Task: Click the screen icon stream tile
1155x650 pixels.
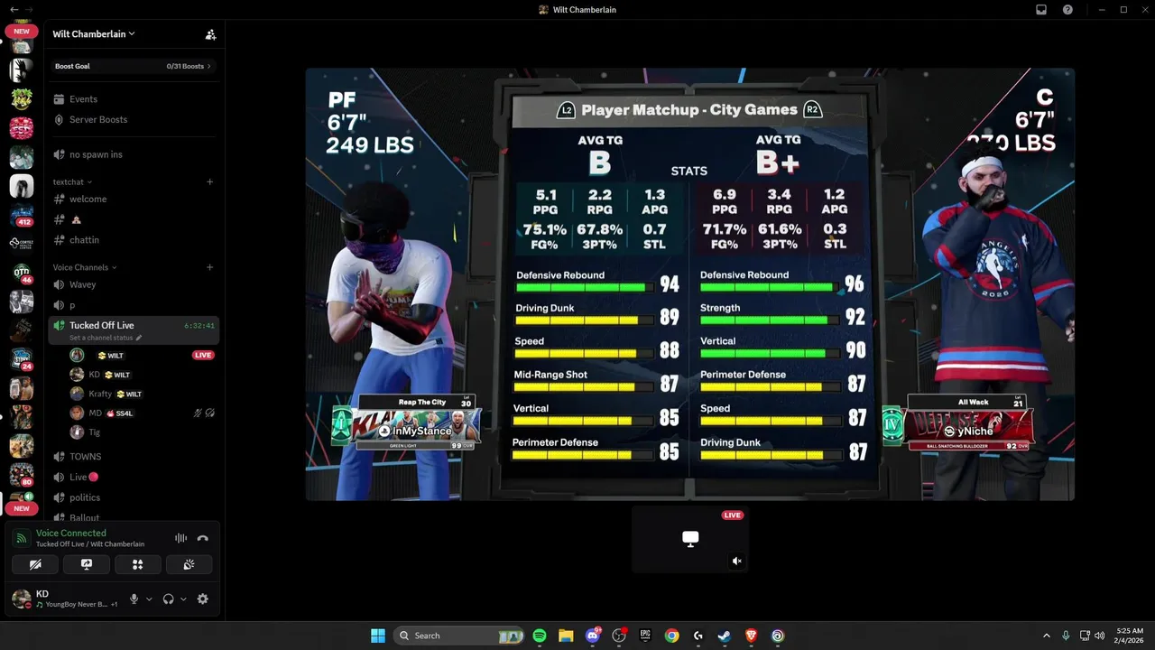Action: pyautogui.click(x=690, y=539)
